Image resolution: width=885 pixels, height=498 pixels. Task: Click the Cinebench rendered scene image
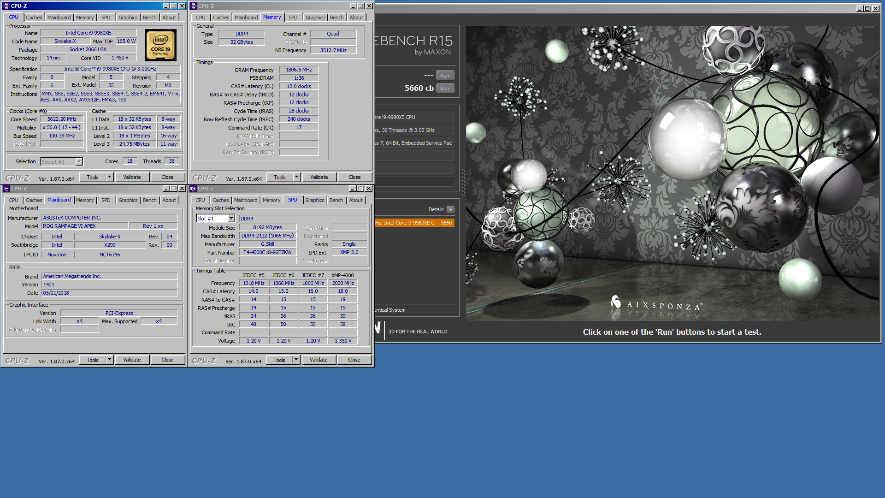673,173
